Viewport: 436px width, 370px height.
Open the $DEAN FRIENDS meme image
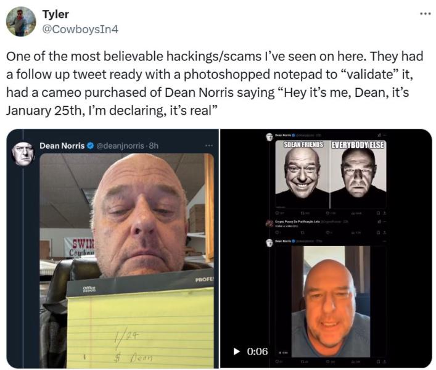pos(302,175)
